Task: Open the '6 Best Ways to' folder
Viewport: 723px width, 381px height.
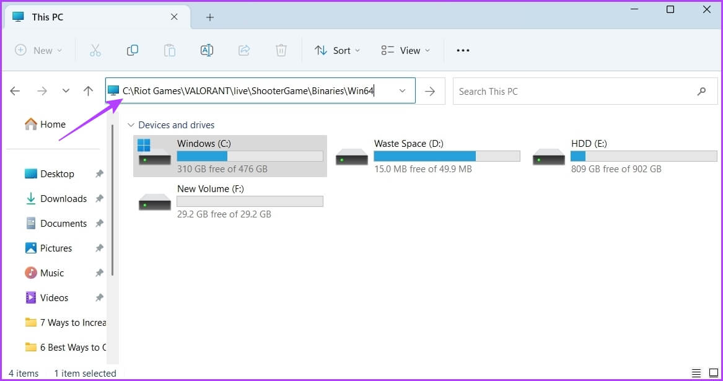Action: (66, 348)
